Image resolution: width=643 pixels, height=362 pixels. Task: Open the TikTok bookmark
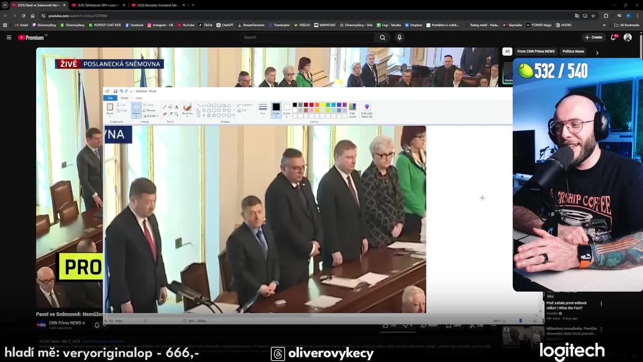(205, 25)
